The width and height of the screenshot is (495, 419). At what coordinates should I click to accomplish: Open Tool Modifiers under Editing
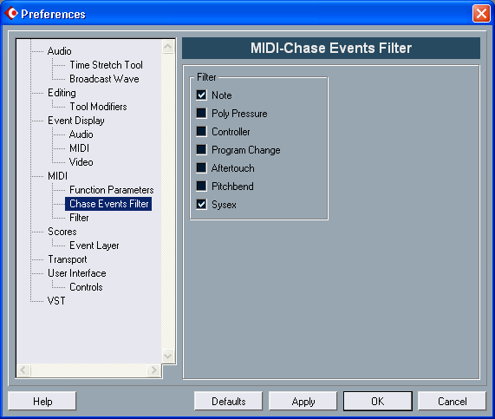point(98,107)
